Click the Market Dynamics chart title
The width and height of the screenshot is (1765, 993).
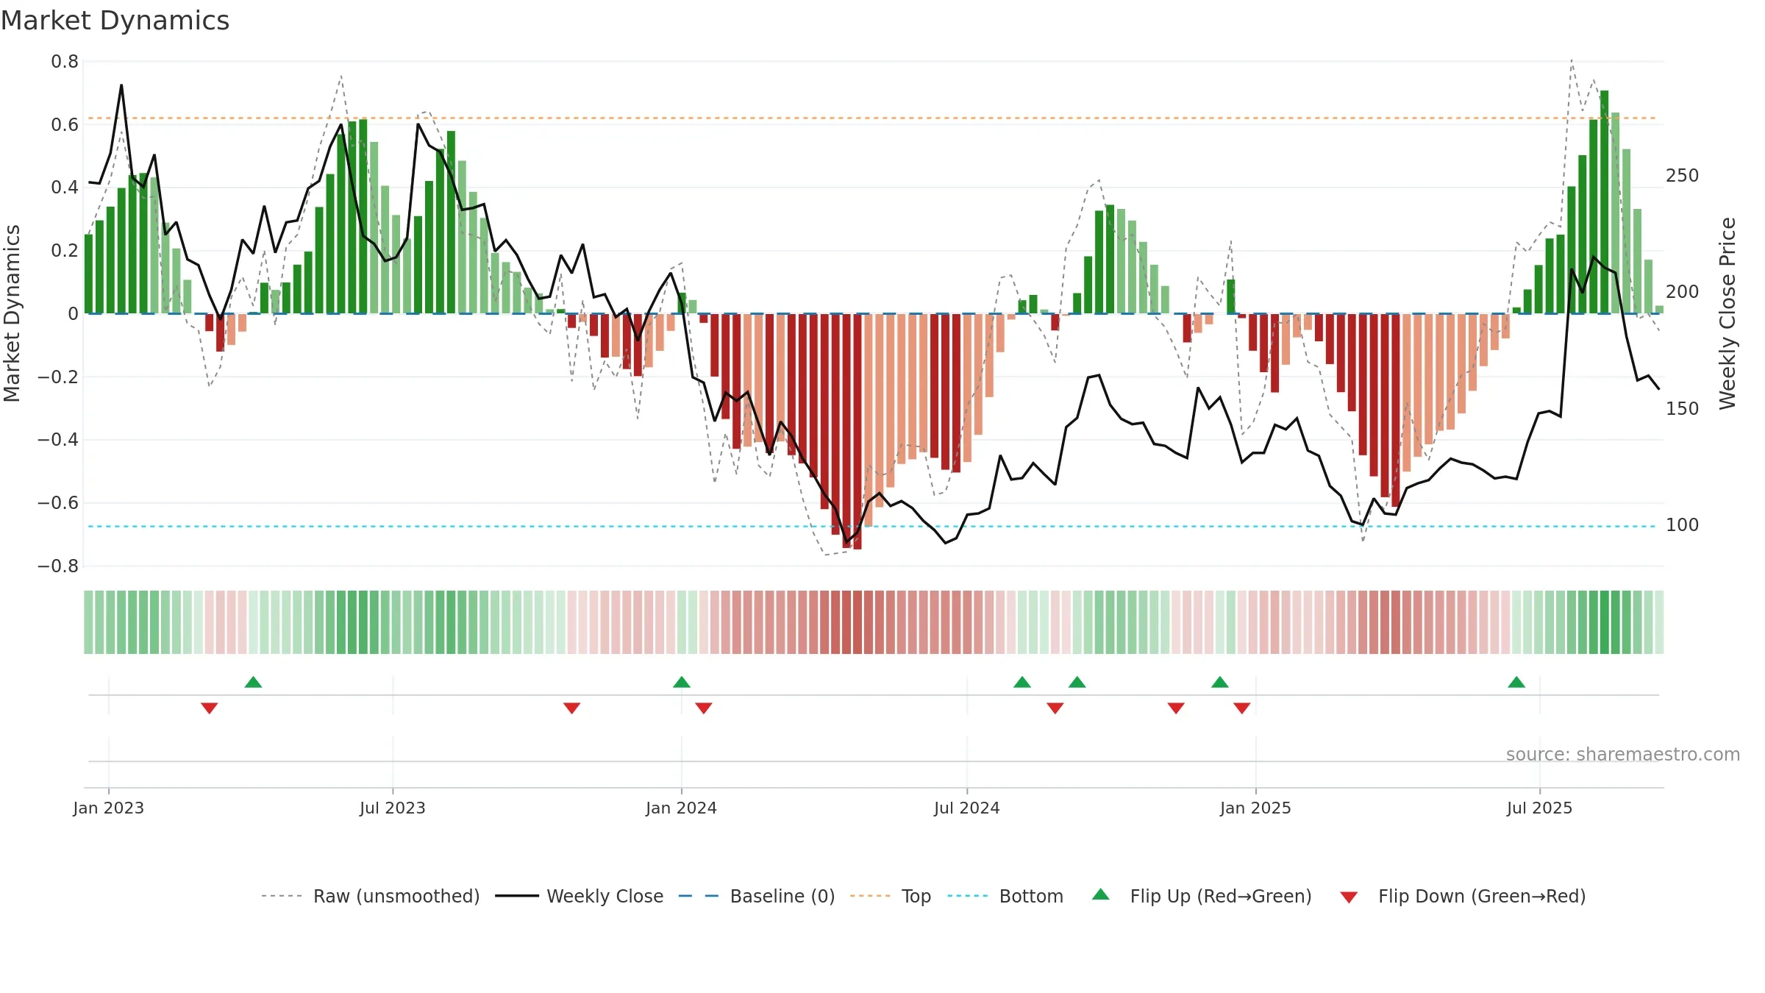115,21
